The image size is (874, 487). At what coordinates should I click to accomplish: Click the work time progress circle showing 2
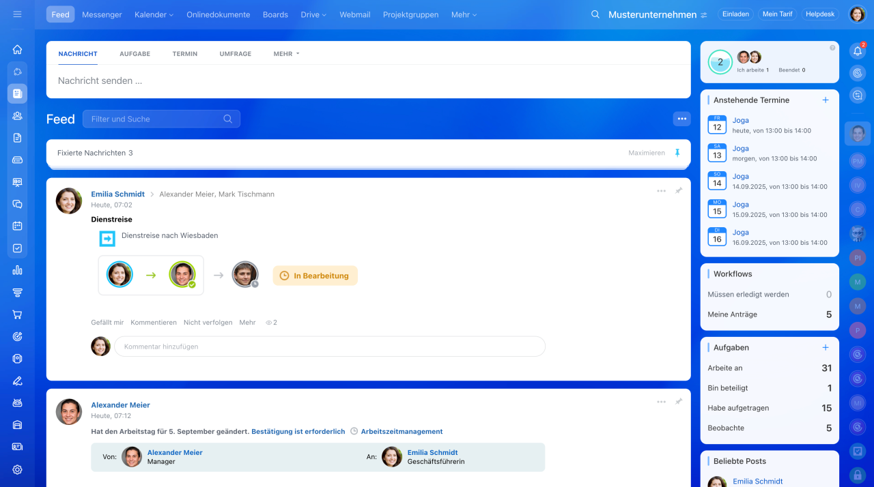pyautogui.click(x=720, y=62)
